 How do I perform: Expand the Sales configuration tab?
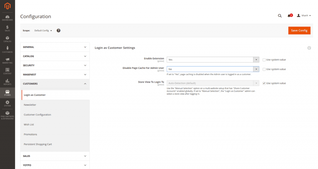pos(55,156)
